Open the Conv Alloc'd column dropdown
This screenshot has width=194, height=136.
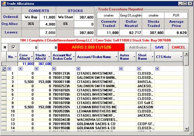32,57
